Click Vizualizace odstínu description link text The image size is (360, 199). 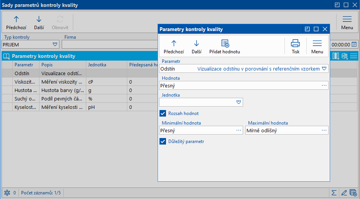(258, 69)
